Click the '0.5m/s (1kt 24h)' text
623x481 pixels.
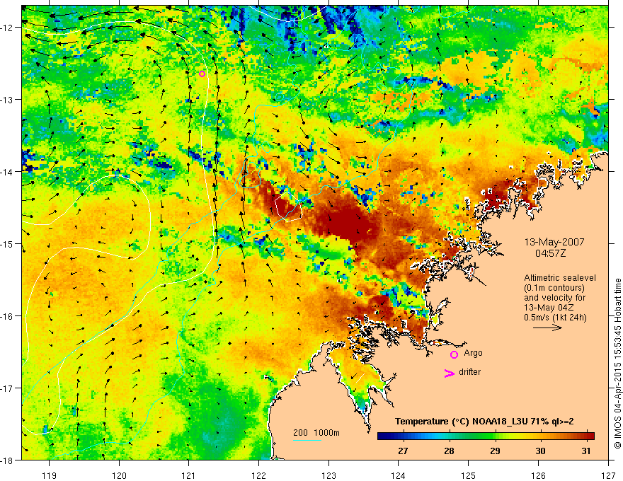[555, 317]
